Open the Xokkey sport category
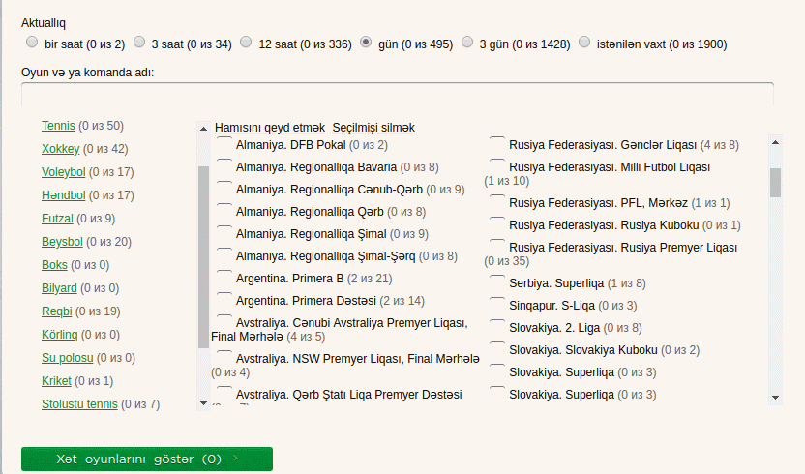 click(x=60, y=149)
